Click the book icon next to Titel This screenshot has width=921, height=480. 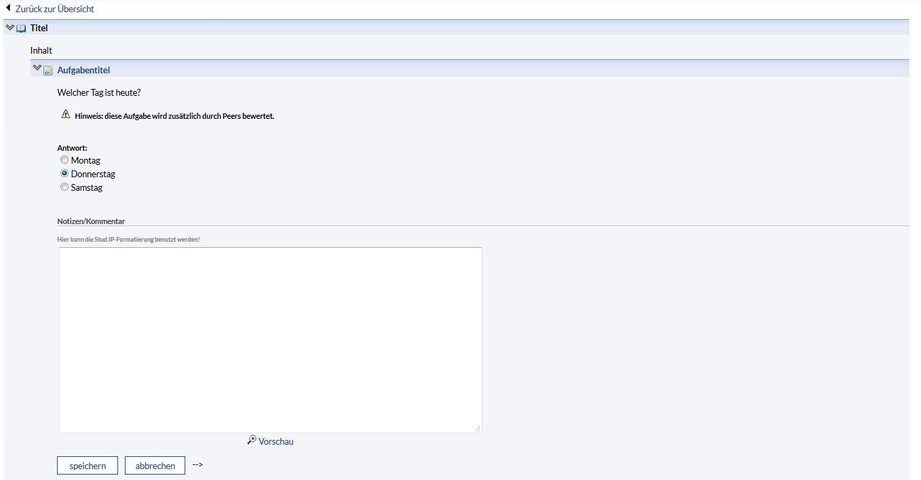[21, 29]
